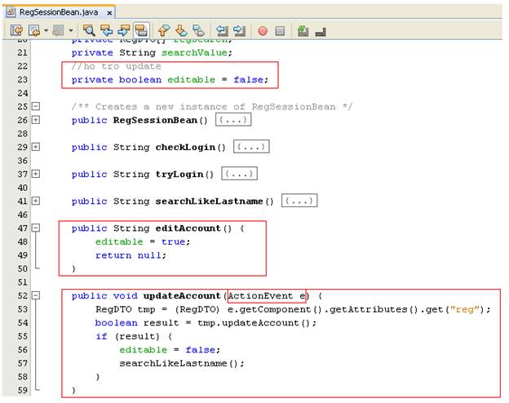
Task: Click the Find Selection magnifier icon
Action: pos(89,30)
